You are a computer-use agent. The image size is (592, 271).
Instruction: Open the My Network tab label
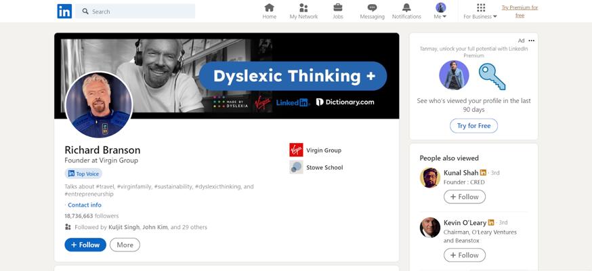(x=303, y=17)
